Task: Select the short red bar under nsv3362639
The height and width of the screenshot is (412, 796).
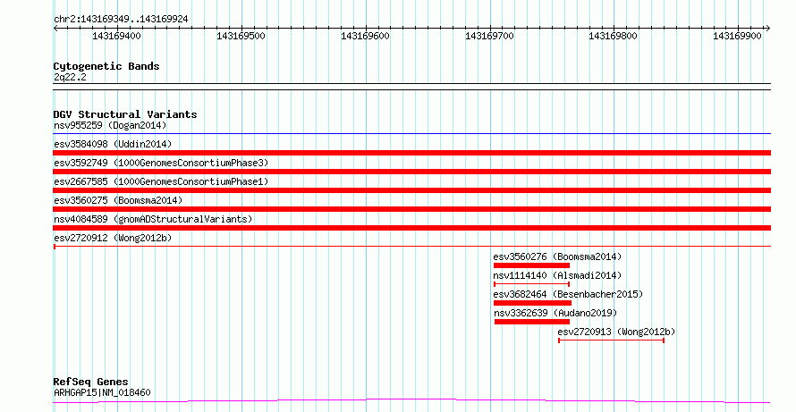Action: point(532,322)
